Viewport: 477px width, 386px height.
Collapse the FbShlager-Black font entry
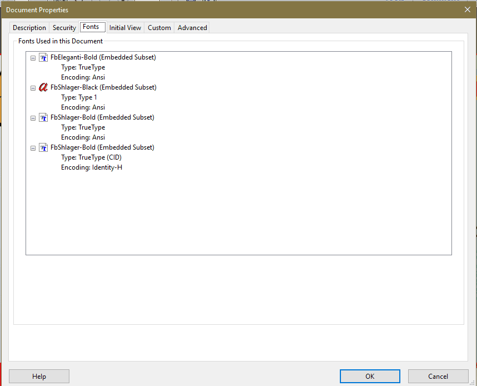[33, 88]
